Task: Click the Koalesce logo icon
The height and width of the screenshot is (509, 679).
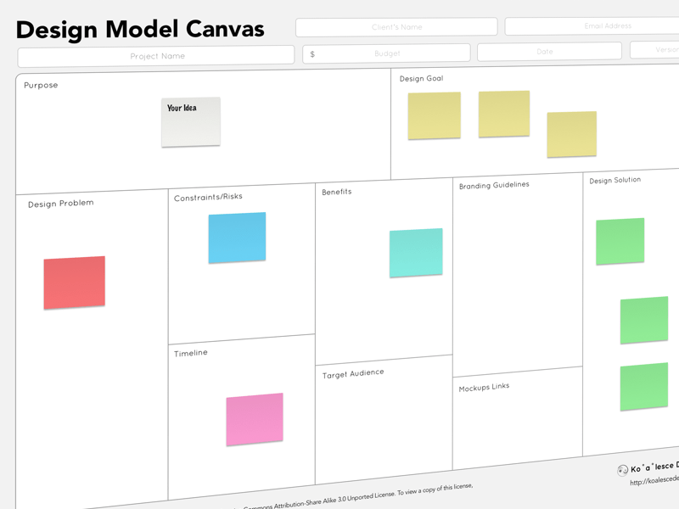Action: (x=622, y=470)
